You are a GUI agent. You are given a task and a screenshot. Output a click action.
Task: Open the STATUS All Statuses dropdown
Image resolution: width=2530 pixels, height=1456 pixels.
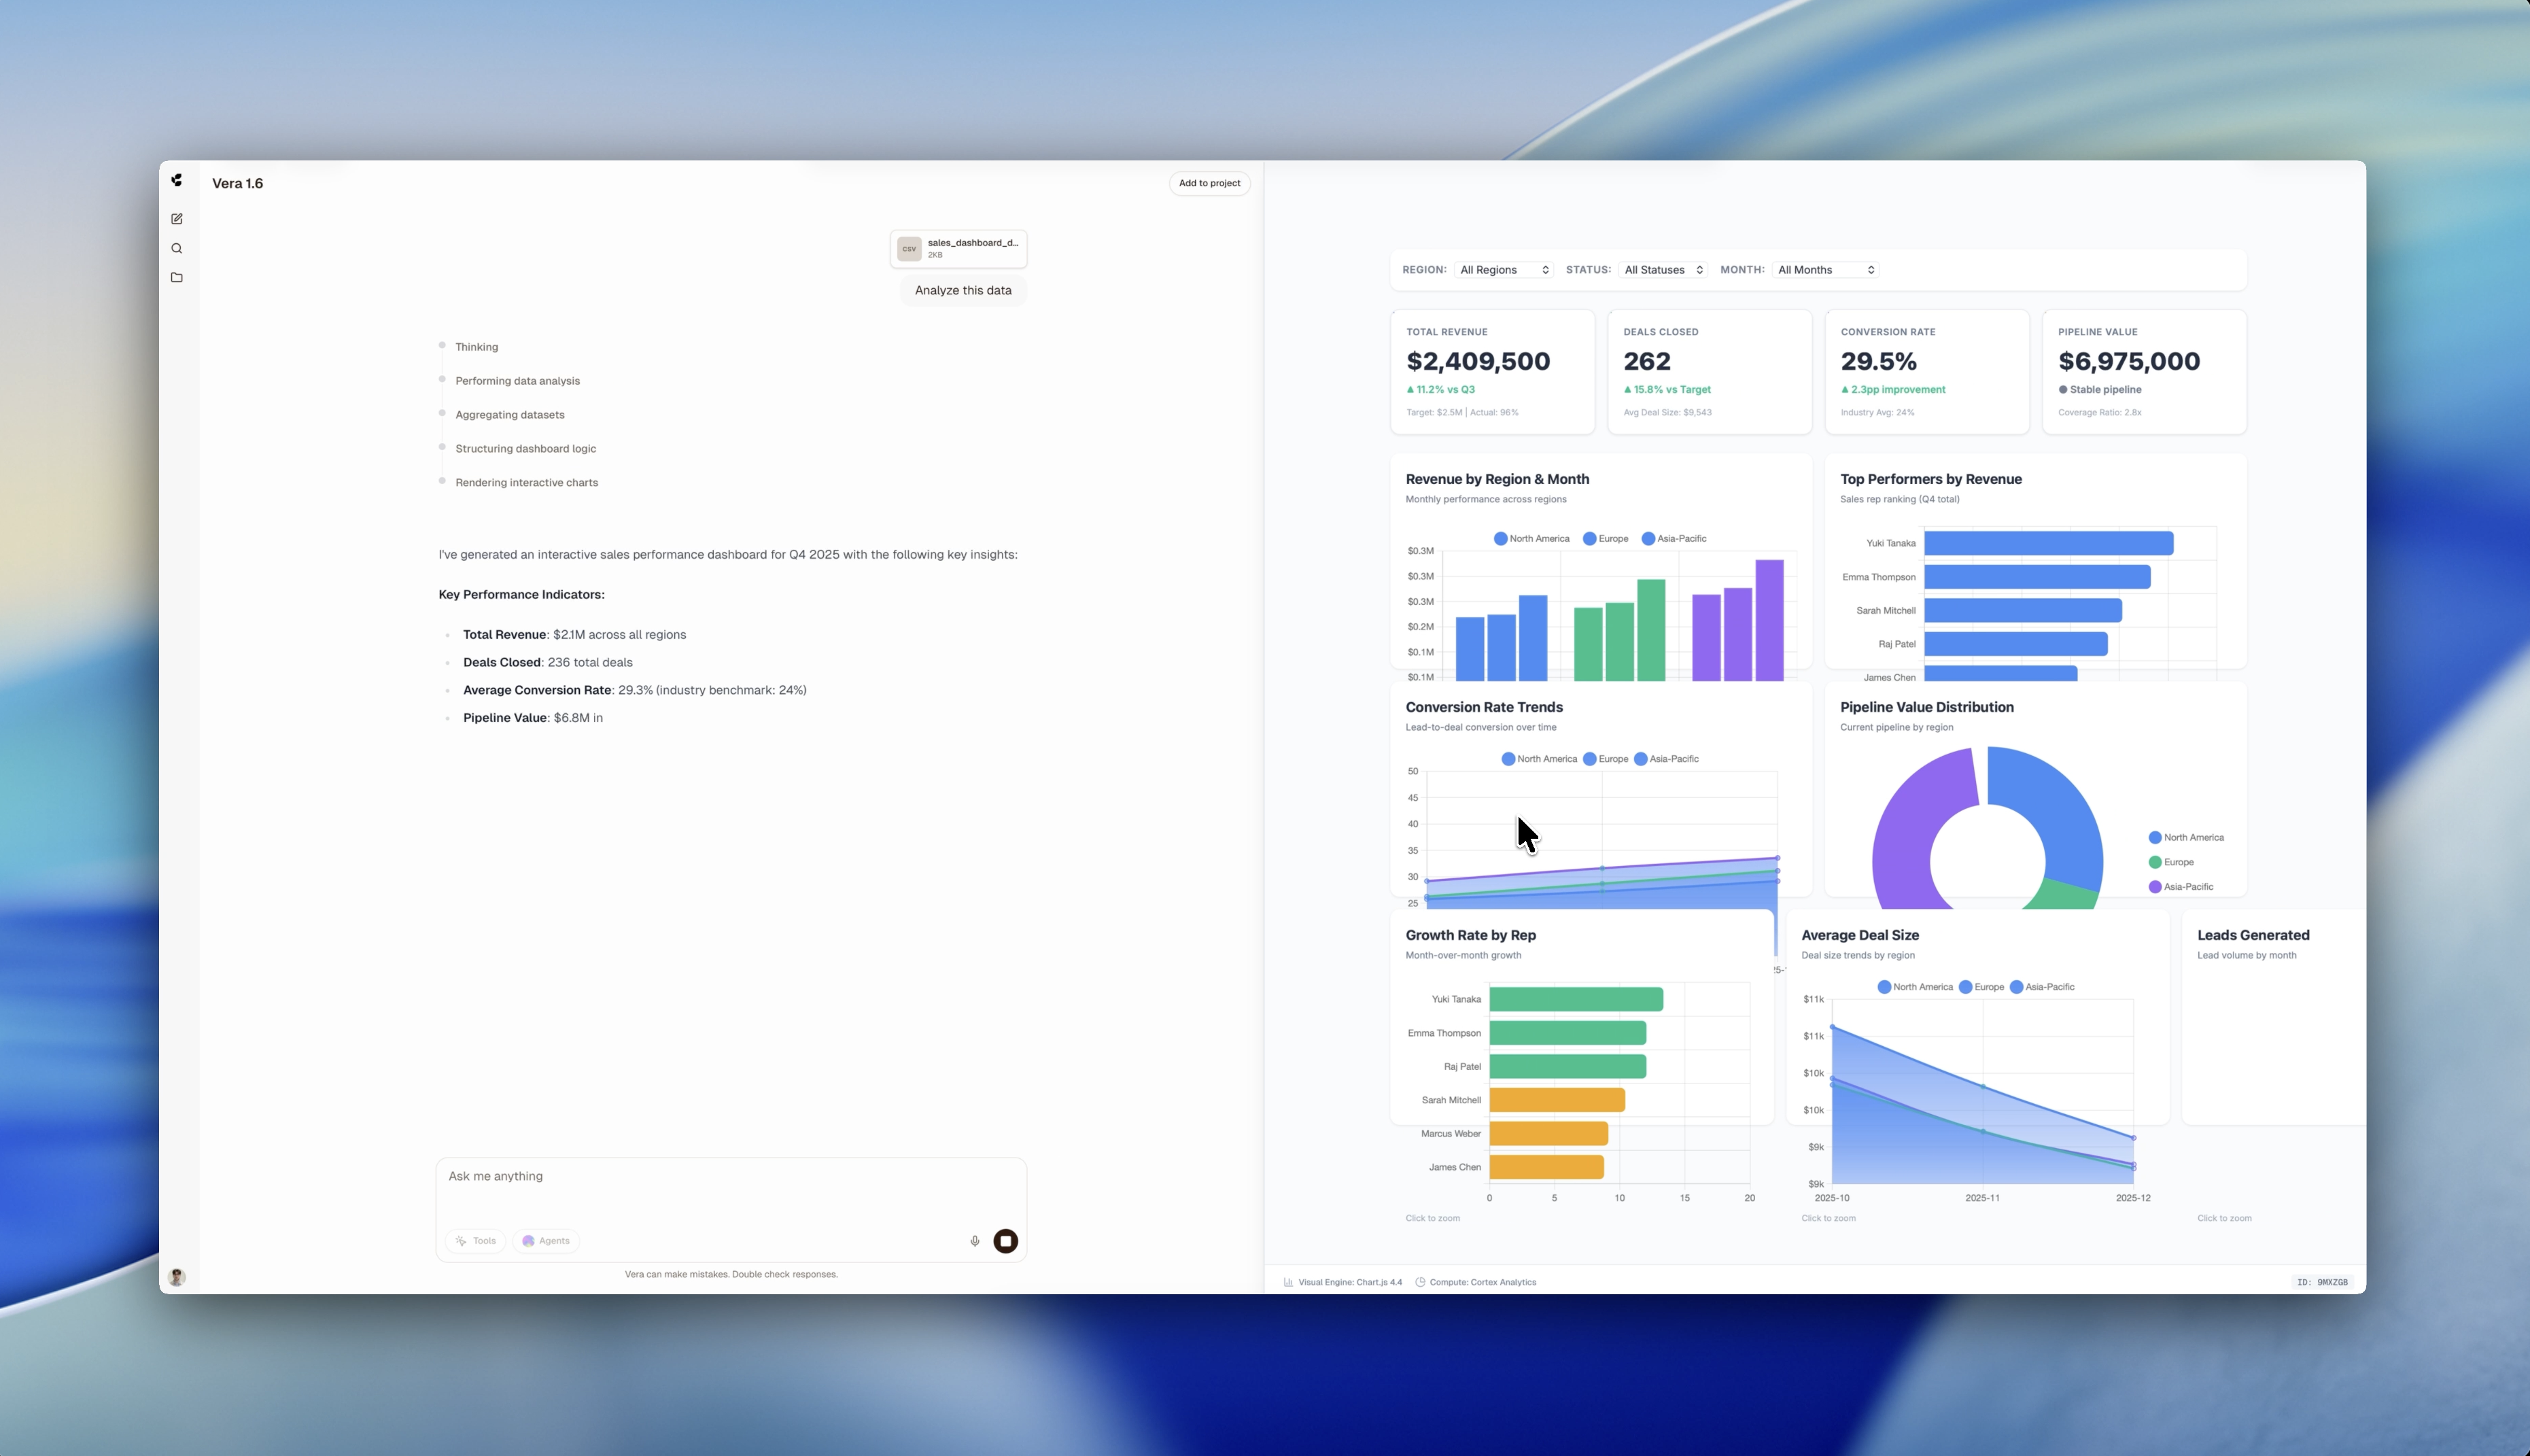click(1662, 269)
